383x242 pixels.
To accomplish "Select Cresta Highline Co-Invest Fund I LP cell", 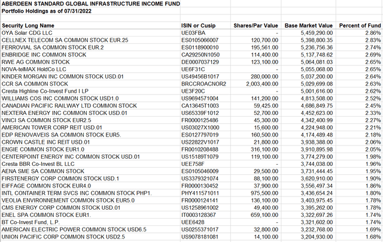I will point(45,91).
